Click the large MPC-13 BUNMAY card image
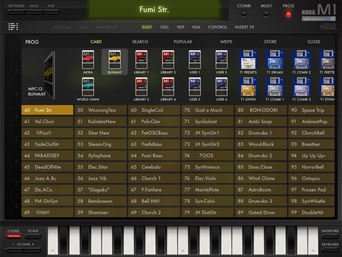Screen dimensions: 342x257 point(49,75)
